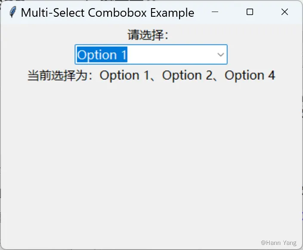
Task: Click Option 1 in the current selection line
Action: pyautogui.click(x=125, y=75)
